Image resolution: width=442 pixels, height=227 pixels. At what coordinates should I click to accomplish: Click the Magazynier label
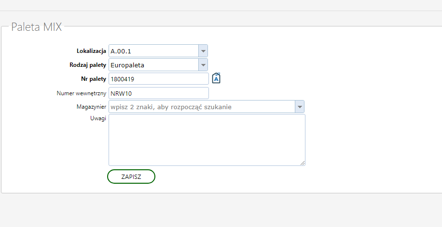pos(91,107)
